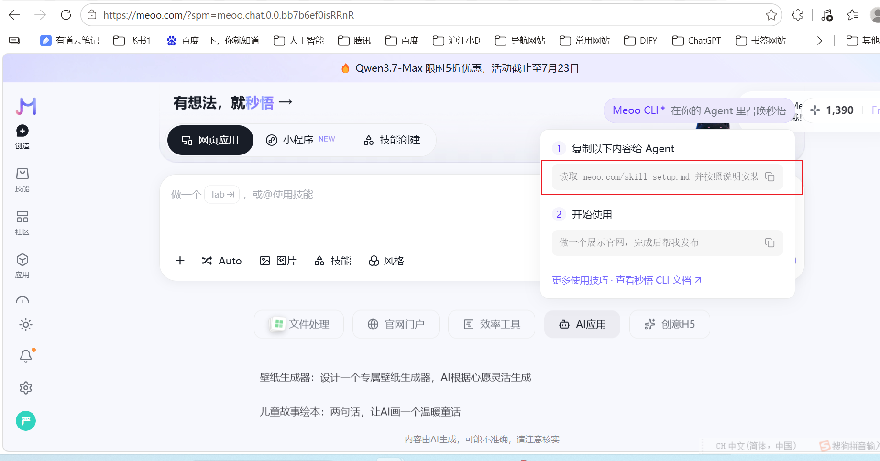Open favorites list star icon in toolbar
Viewport: 880px width, 461px height.
[852, 15]
